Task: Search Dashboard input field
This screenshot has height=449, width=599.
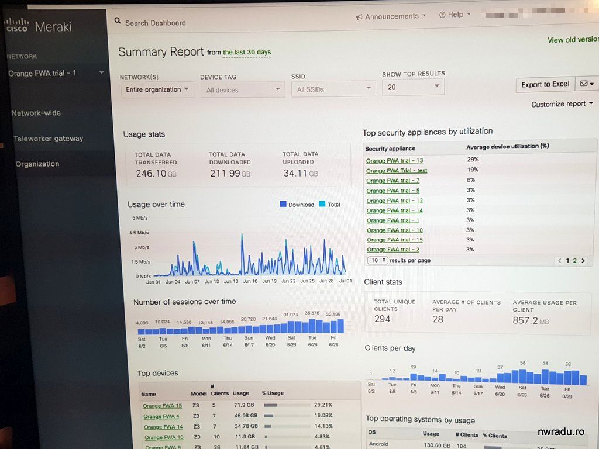Action: tap(156, 23)
